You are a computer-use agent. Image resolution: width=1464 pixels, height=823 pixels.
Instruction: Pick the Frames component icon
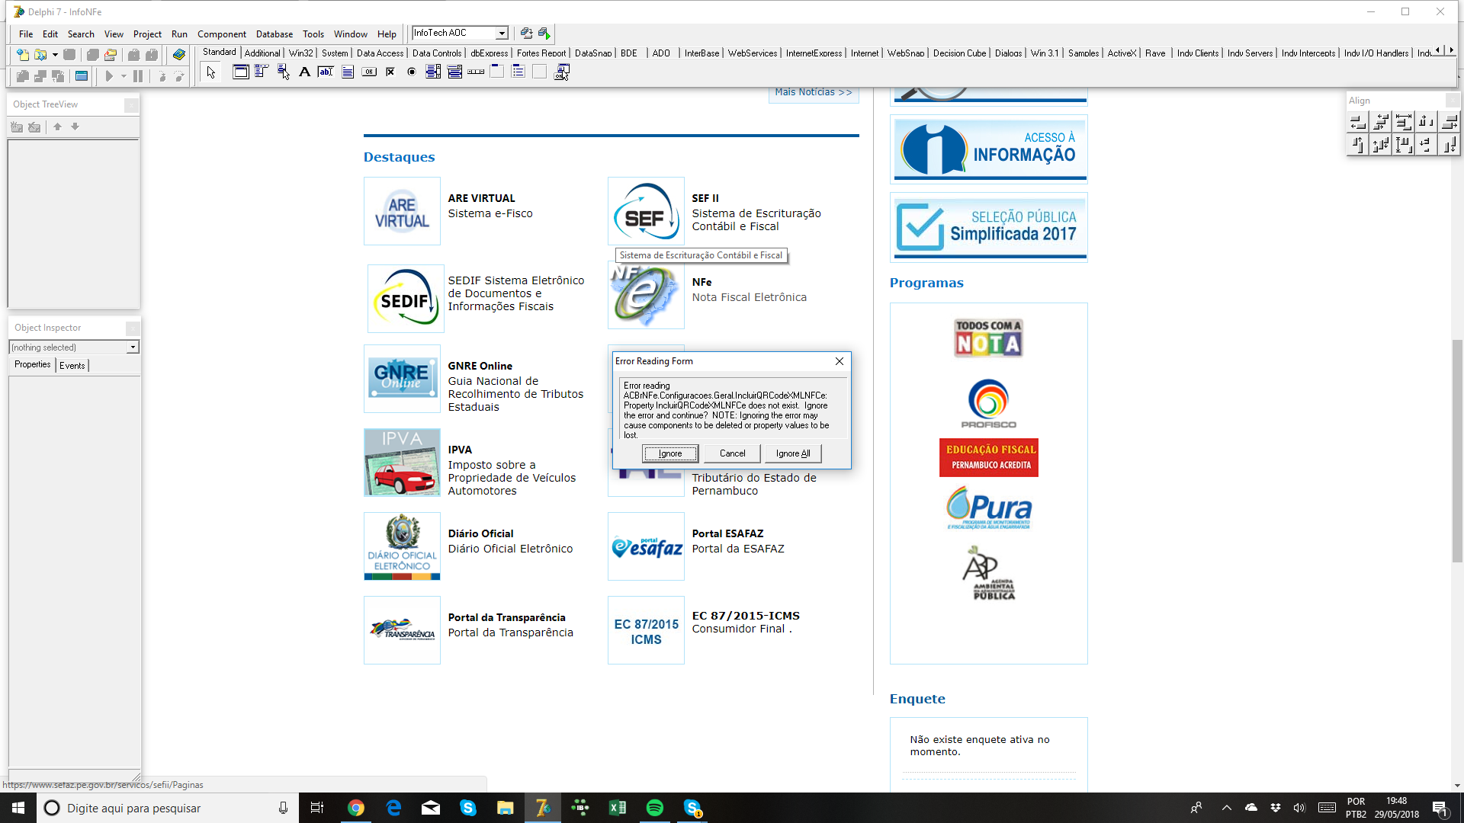(x=240, y=72)
